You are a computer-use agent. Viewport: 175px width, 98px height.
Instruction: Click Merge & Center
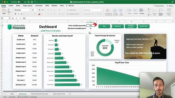(x=74, y=14)
